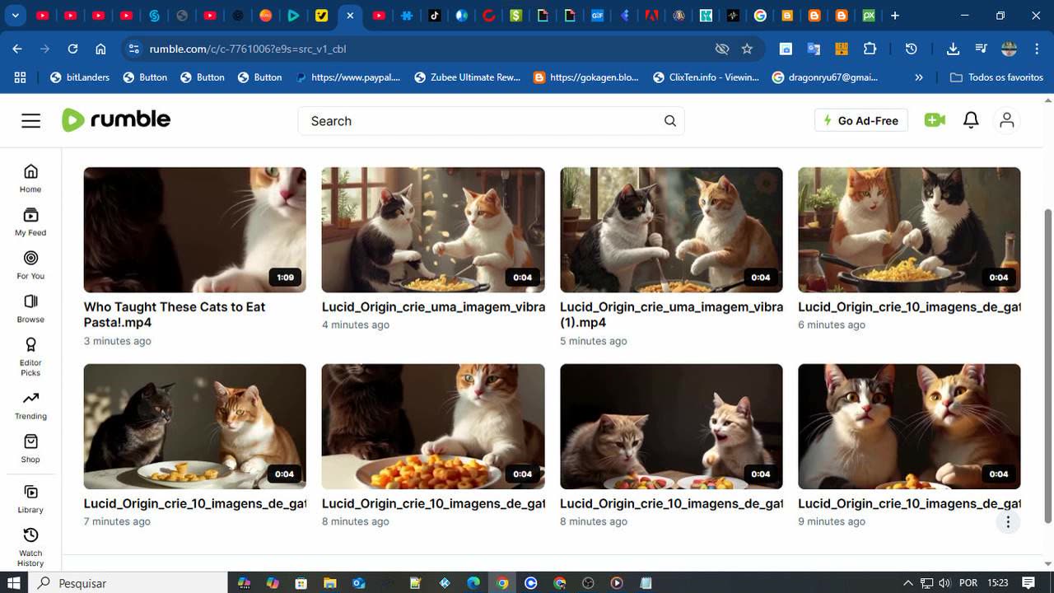The image size is (1054, 593).
Task: Open notifications bell
Action: 971,120
